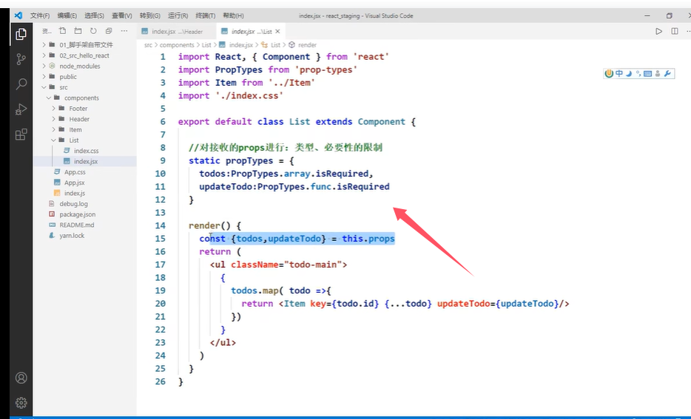Open the Explorer view in activity bar
691x419 pixels.
(21, 34)
